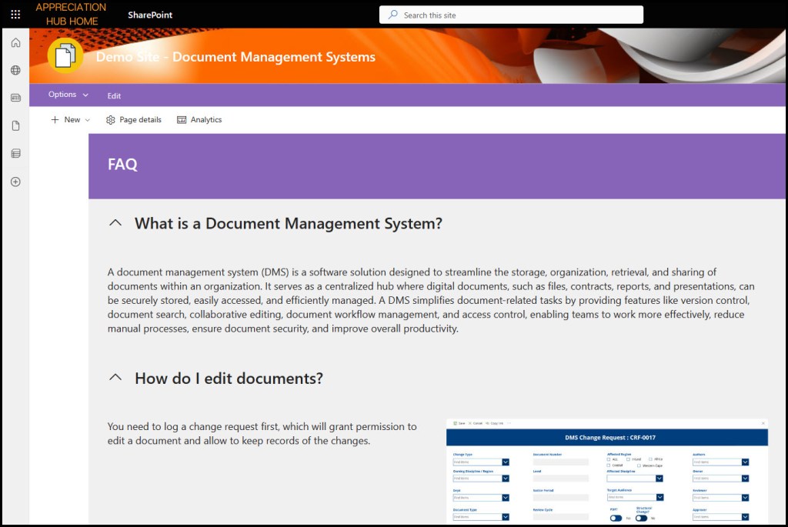The height and width of the screenshot is (527, 788).
Task: Click the yellow Demo Site logo
Action: click(x=65, y=55)
